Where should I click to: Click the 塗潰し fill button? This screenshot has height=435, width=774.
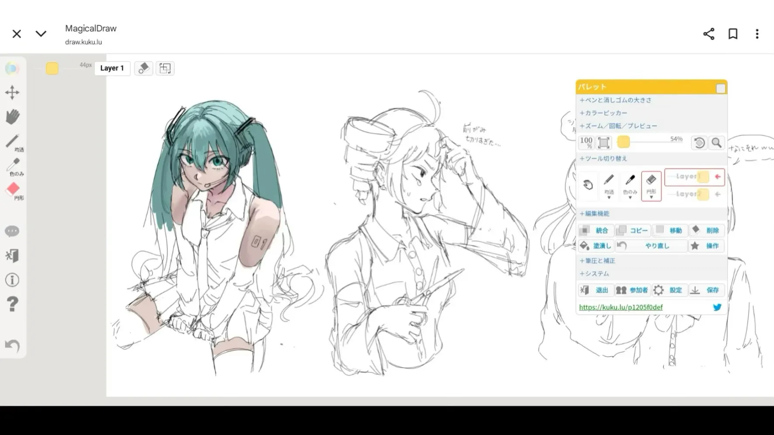596,246
